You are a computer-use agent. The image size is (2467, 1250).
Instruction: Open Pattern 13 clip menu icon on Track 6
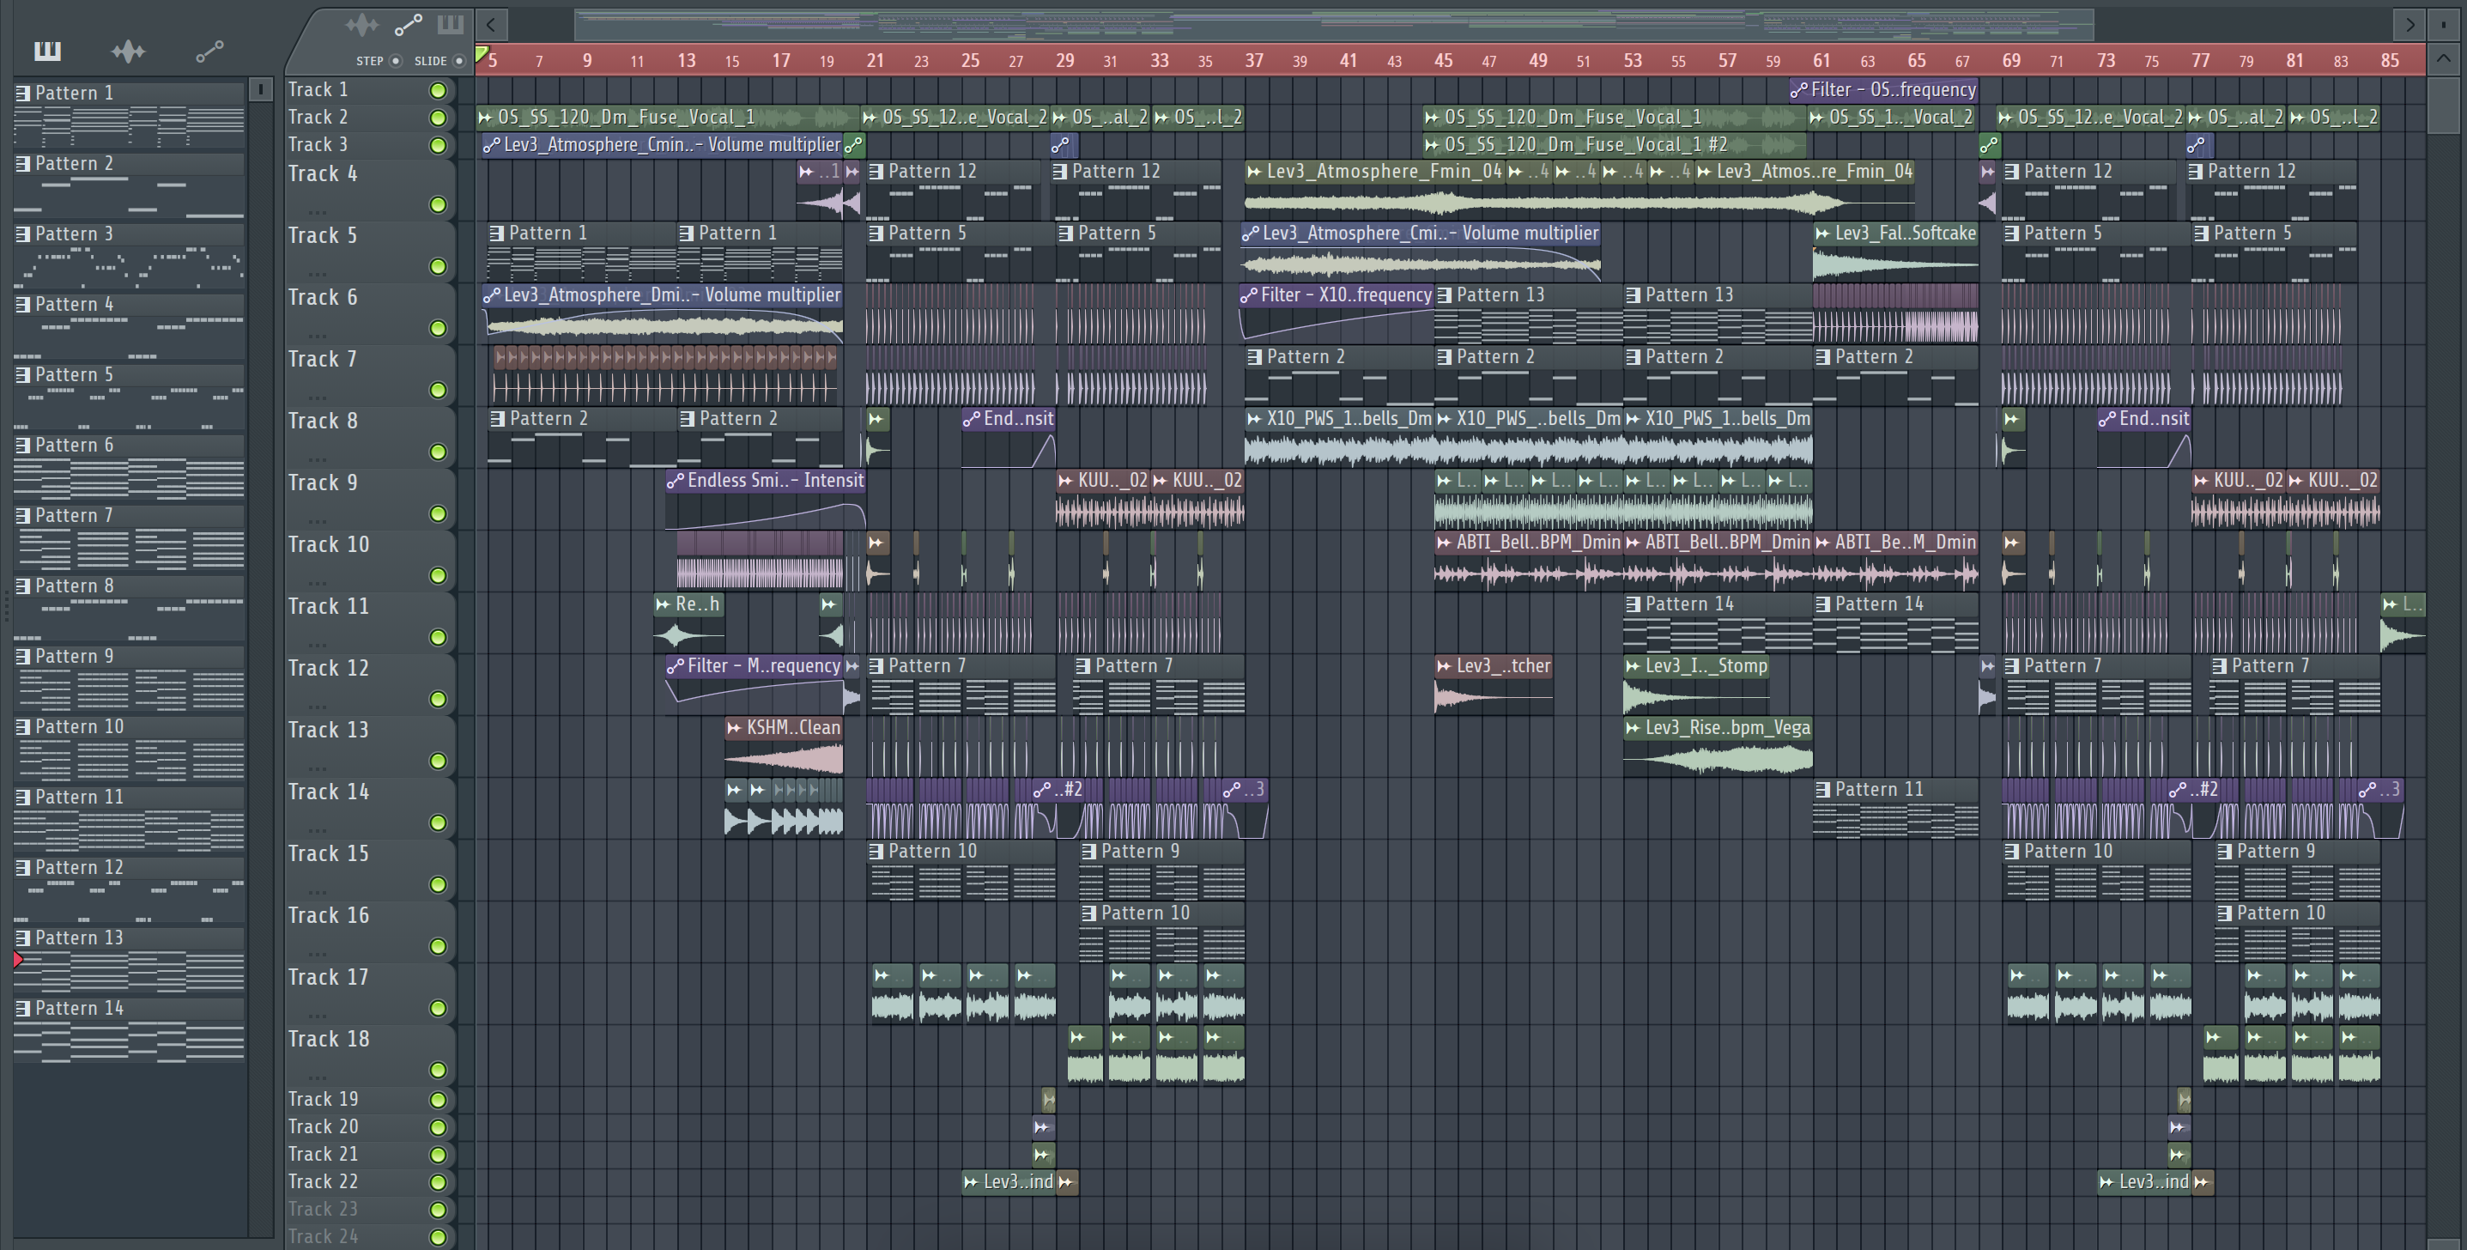(x=1446, y=295)
